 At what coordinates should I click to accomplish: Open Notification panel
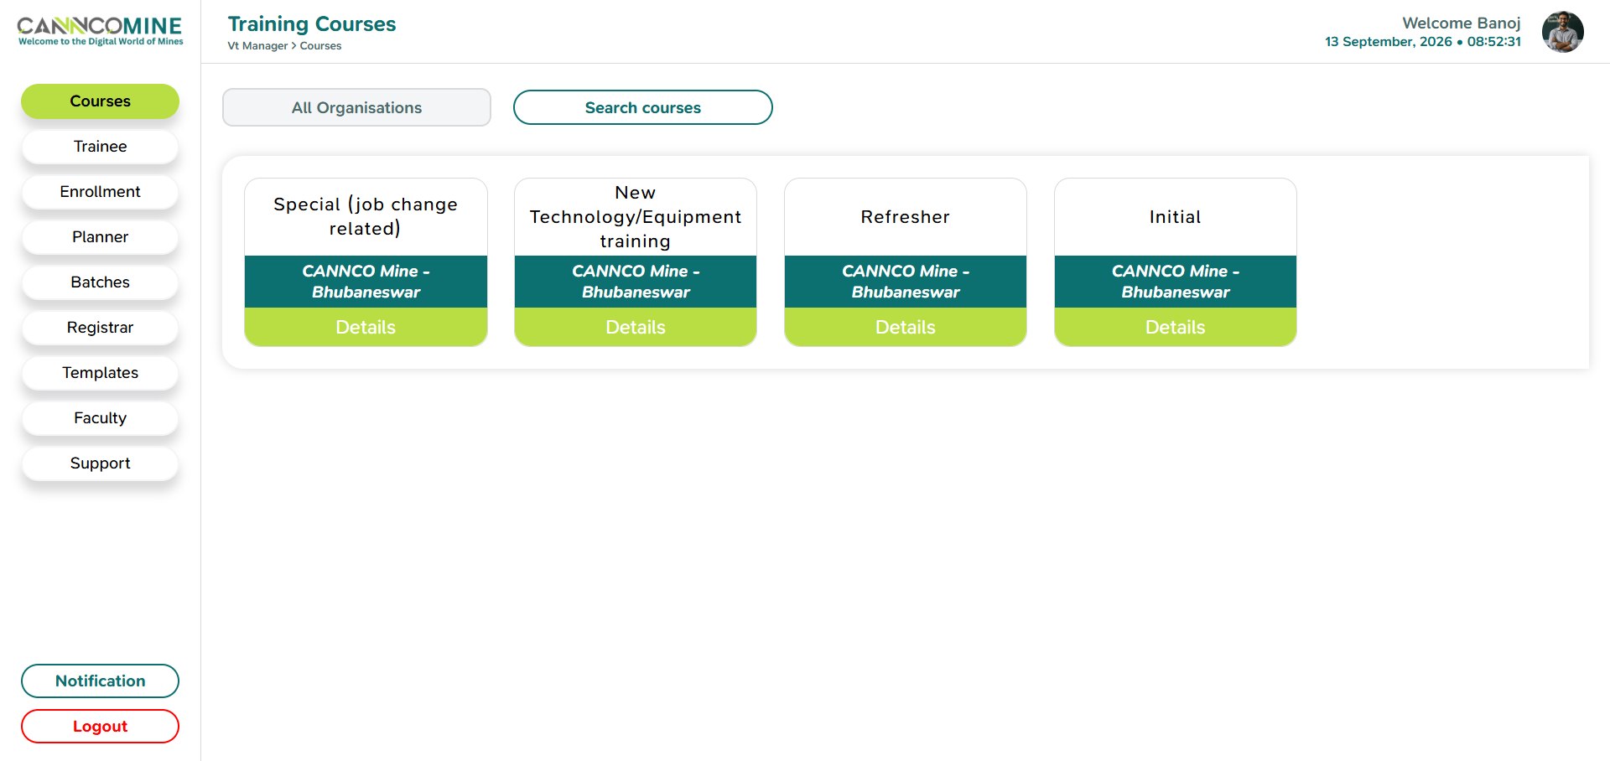pos(100,681)
